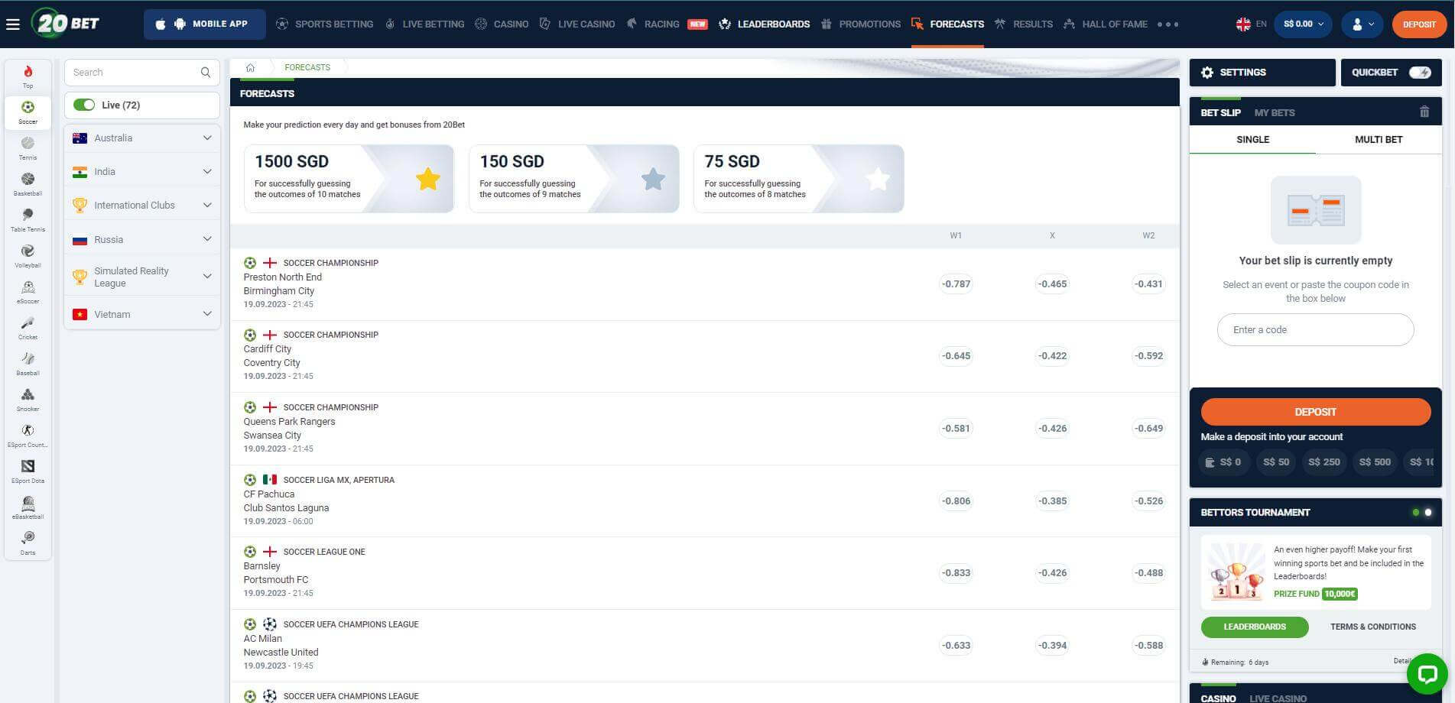Pick W2 -0.588 for AC Milan vs Newcastle
Image resolution: width=1455 pixels, height=703 pixels.
[x=1148, y=646]
